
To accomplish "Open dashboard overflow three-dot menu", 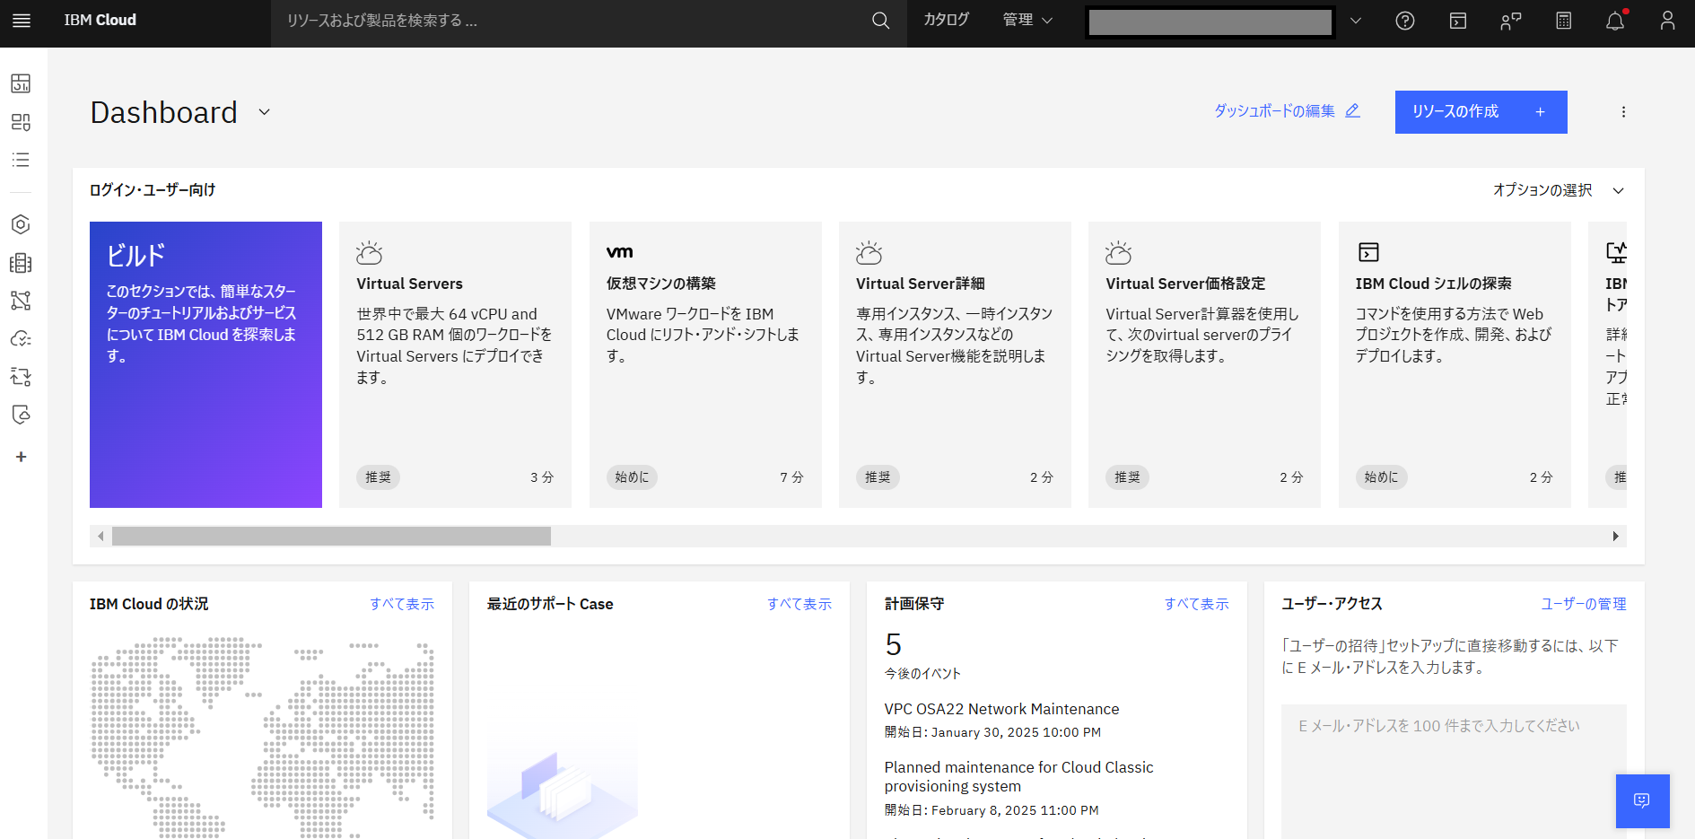I will click(1623, 112).
